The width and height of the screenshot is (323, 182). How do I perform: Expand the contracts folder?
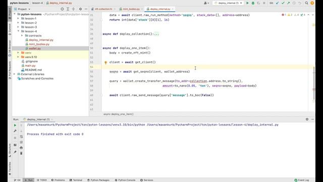(22, 36)
